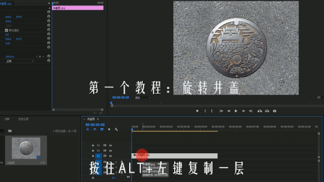Click the timeline ruler playhead handle
This screenshot has height=182, width=324.
tap(132, 129)
